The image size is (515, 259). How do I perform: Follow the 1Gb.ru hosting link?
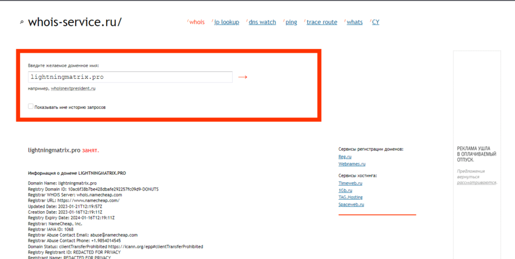click(345, 190)
